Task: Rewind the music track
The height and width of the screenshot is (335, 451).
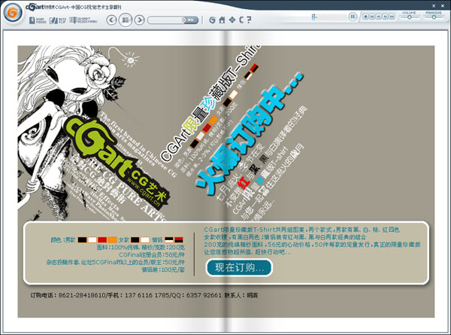Action: (x=379, y=17)
